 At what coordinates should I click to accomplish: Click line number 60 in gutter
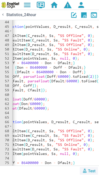click(7, 95)
